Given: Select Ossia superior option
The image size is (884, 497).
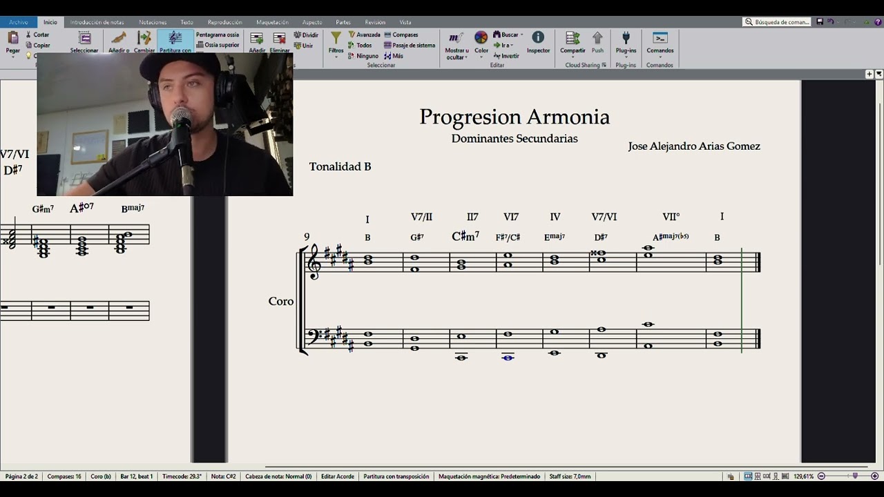Looking at the screenshot, I should pyautogui.click(x=218, y=45).
